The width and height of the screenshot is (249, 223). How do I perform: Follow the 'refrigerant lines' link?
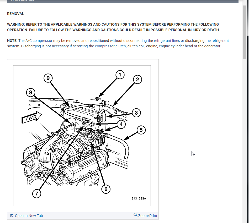pos(167,41)
